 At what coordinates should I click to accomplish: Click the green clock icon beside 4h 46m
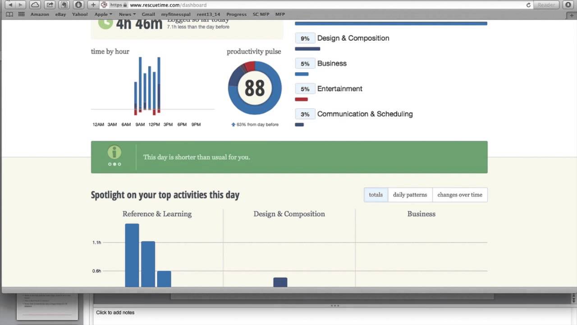105,23
